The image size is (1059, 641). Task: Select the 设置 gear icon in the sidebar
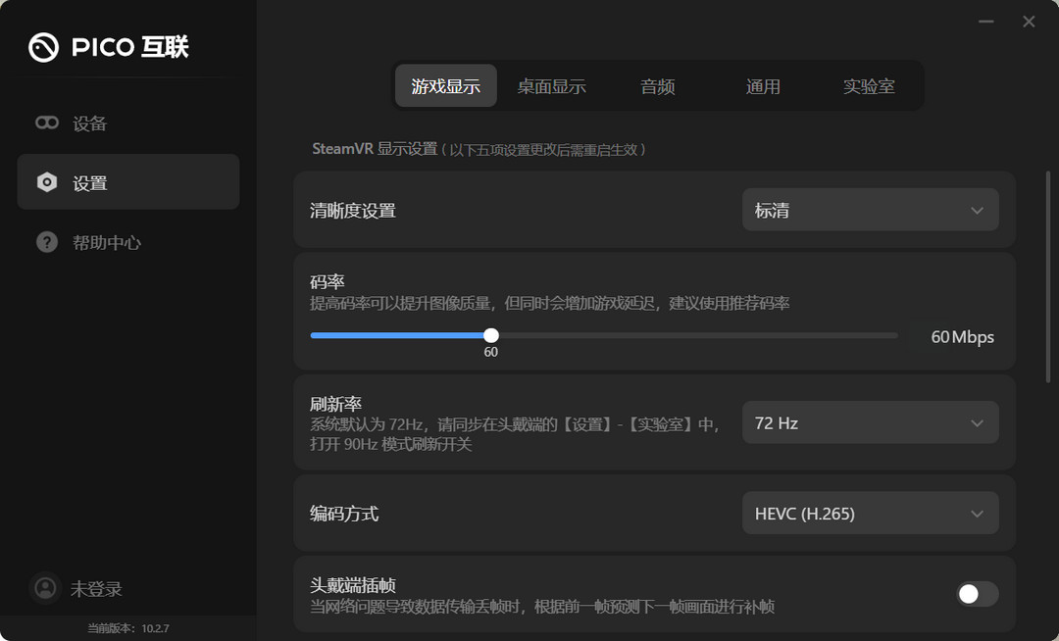coord(46,181)
